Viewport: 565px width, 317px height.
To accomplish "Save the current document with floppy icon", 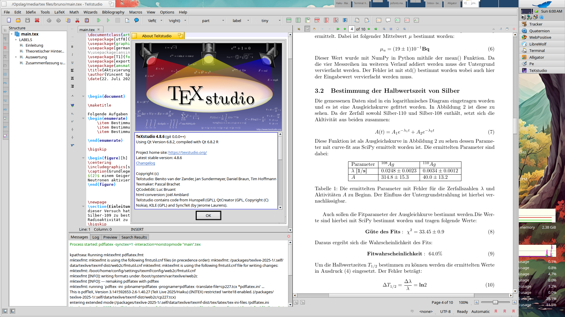I will [28, 20].
